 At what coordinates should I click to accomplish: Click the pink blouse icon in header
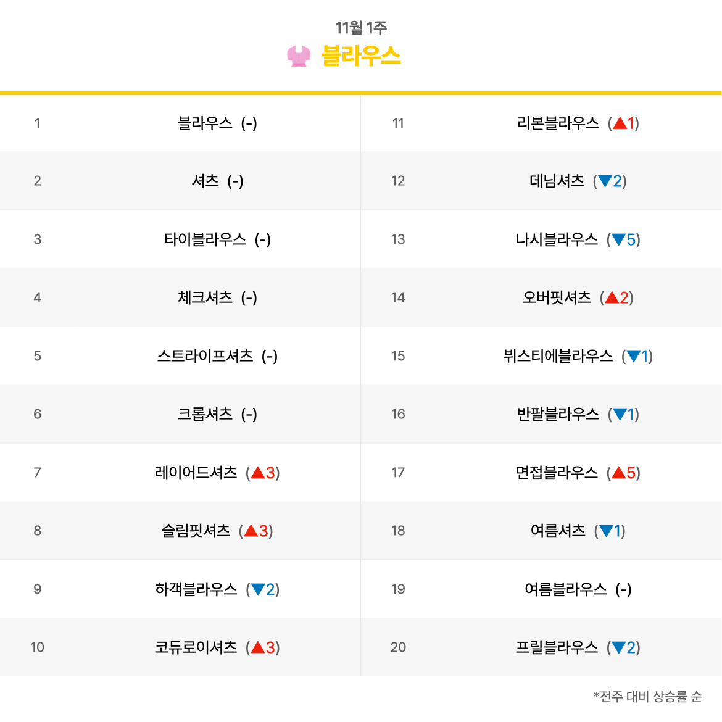tap(299, 56)
